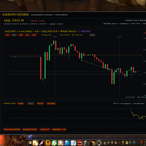This screenshot has width=146, height=146.
Task: Open the yellow exclamation quest icon
Action: 123,143
